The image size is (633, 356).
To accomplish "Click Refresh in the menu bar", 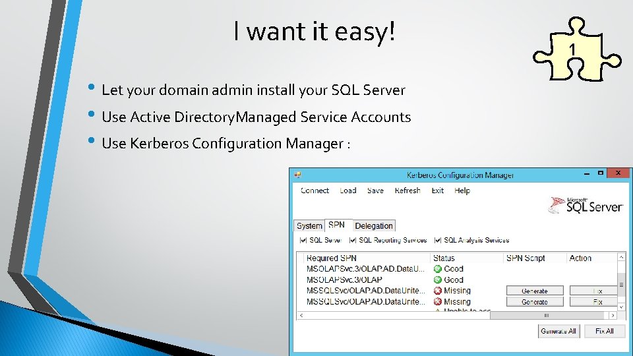I will [x=407, y=191].
